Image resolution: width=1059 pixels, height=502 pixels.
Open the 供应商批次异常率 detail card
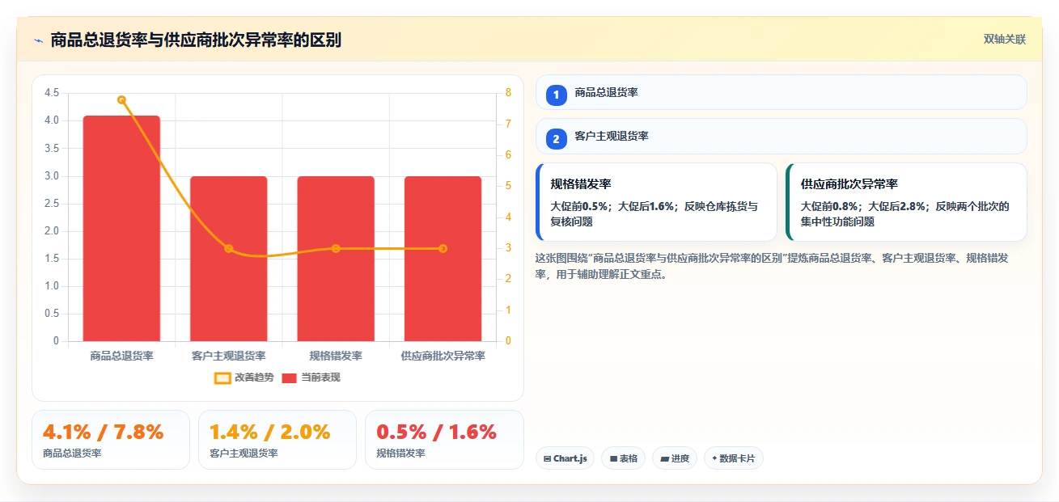pyautogui.click(x=906, y=202)
